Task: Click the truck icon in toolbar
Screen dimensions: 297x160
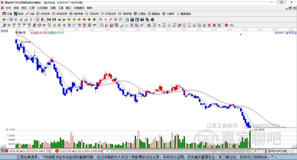Action: tap(152, 20)
